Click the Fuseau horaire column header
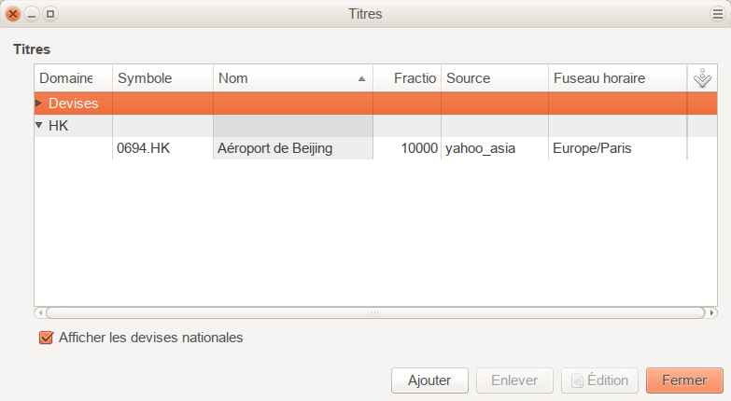The image size is (731, 401). [x=616, y=79]
